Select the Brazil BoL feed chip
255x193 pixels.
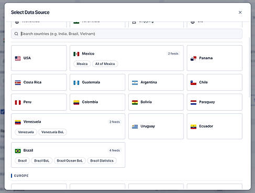[x=42, y=160]
